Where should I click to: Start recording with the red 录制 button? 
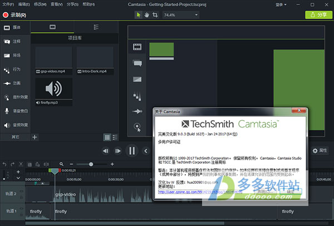[x=14, y=15]
